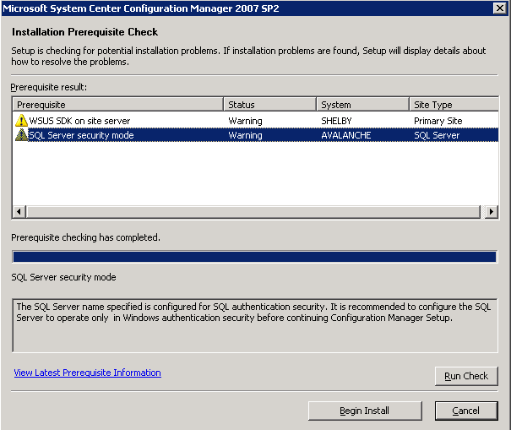Click the completed prerequisite progress bar
Viewport: 511px width, 430px height.
pyautogui.click(x=255, y=257)
